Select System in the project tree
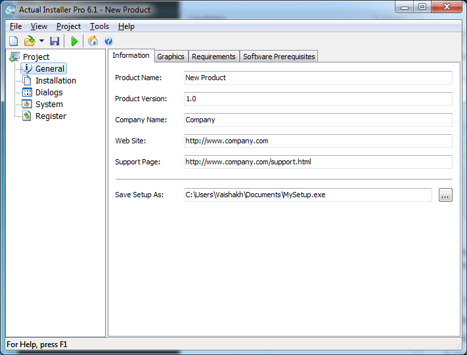The image size is (467, 355). coord(49,104)
